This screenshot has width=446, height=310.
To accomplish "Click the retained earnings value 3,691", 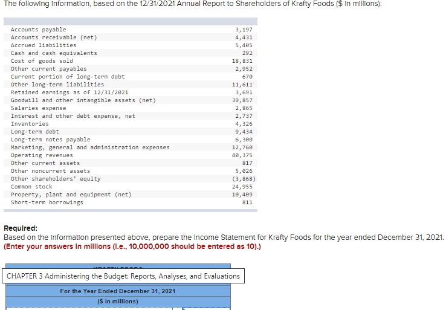I will point(244,92).
